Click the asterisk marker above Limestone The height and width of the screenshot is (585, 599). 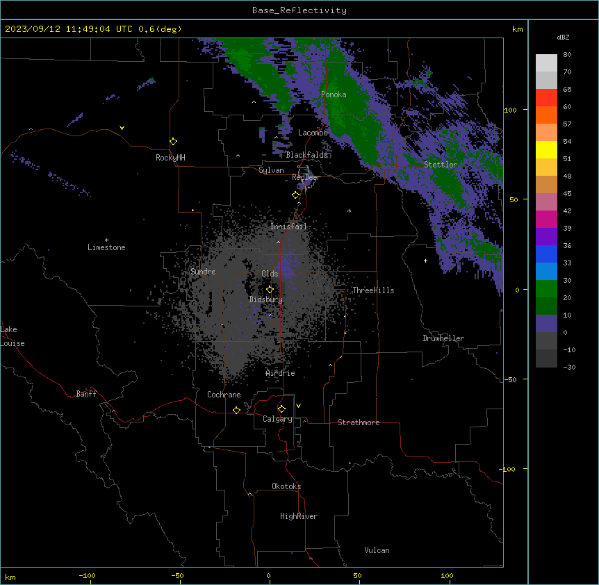pos(106,240)
